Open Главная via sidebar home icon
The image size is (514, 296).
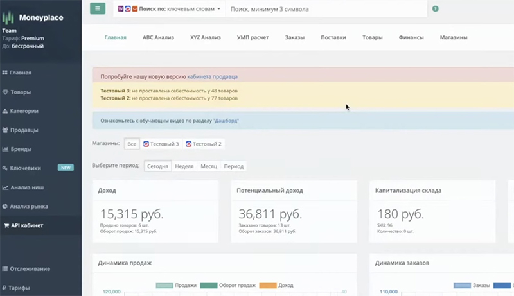pyautogui.click(x=5, y=73)
